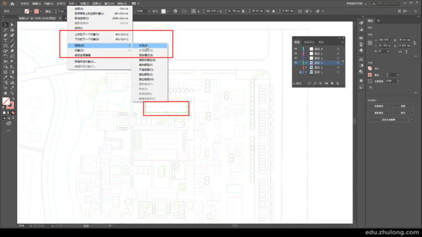Click 全部 (Select All) menu entry

click(79, 9)
